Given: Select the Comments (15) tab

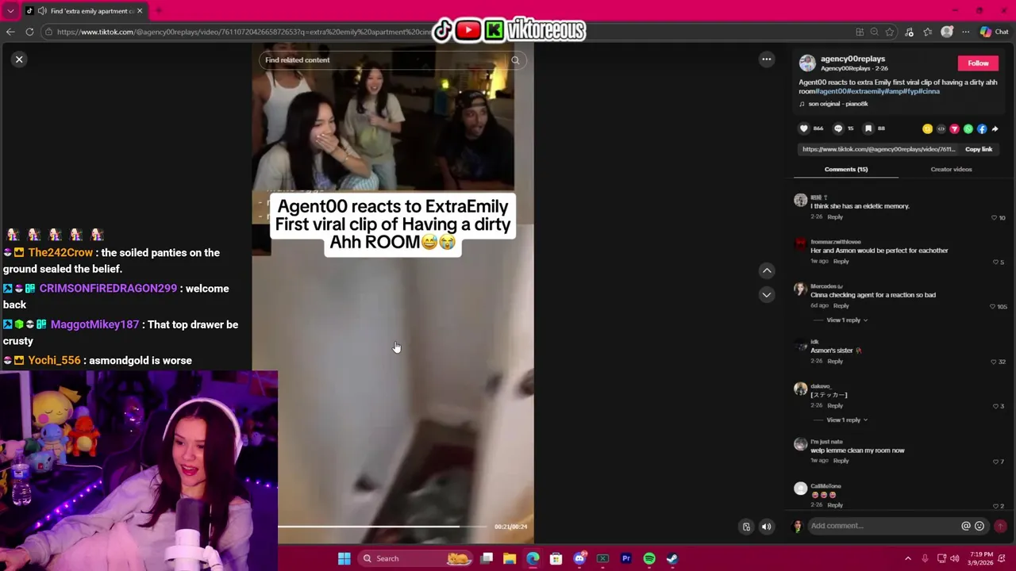Looking at the screenshot, I should (x=846, y=169).
